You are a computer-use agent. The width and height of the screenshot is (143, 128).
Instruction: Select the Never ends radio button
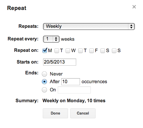(45, 74)
